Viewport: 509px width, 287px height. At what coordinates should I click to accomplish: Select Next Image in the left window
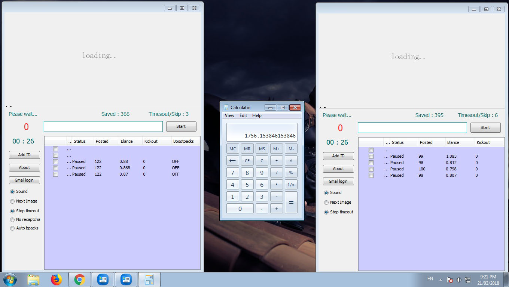point(12,201)
